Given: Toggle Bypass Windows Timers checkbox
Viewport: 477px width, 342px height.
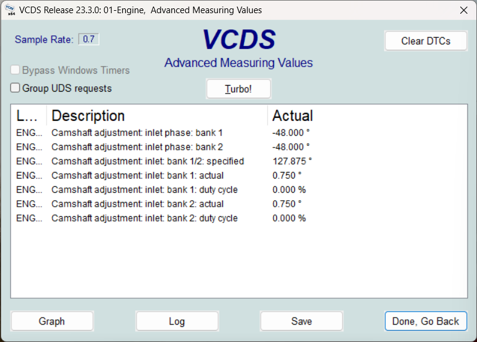Looking at the screenshot, I should [16, 70].
